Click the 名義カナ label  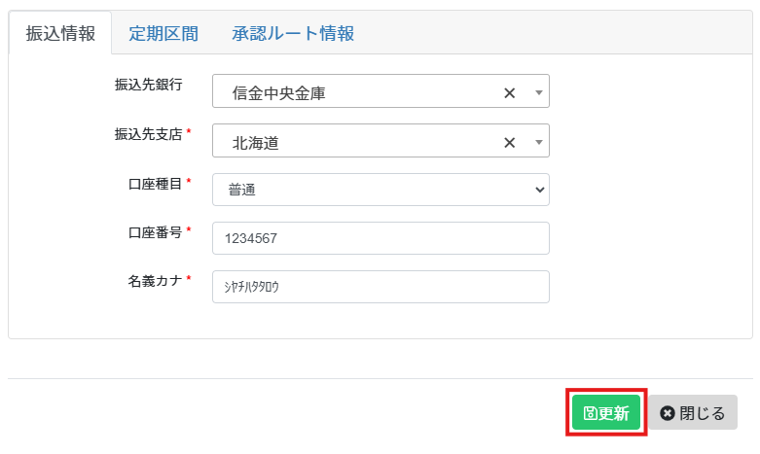(155, 281)
